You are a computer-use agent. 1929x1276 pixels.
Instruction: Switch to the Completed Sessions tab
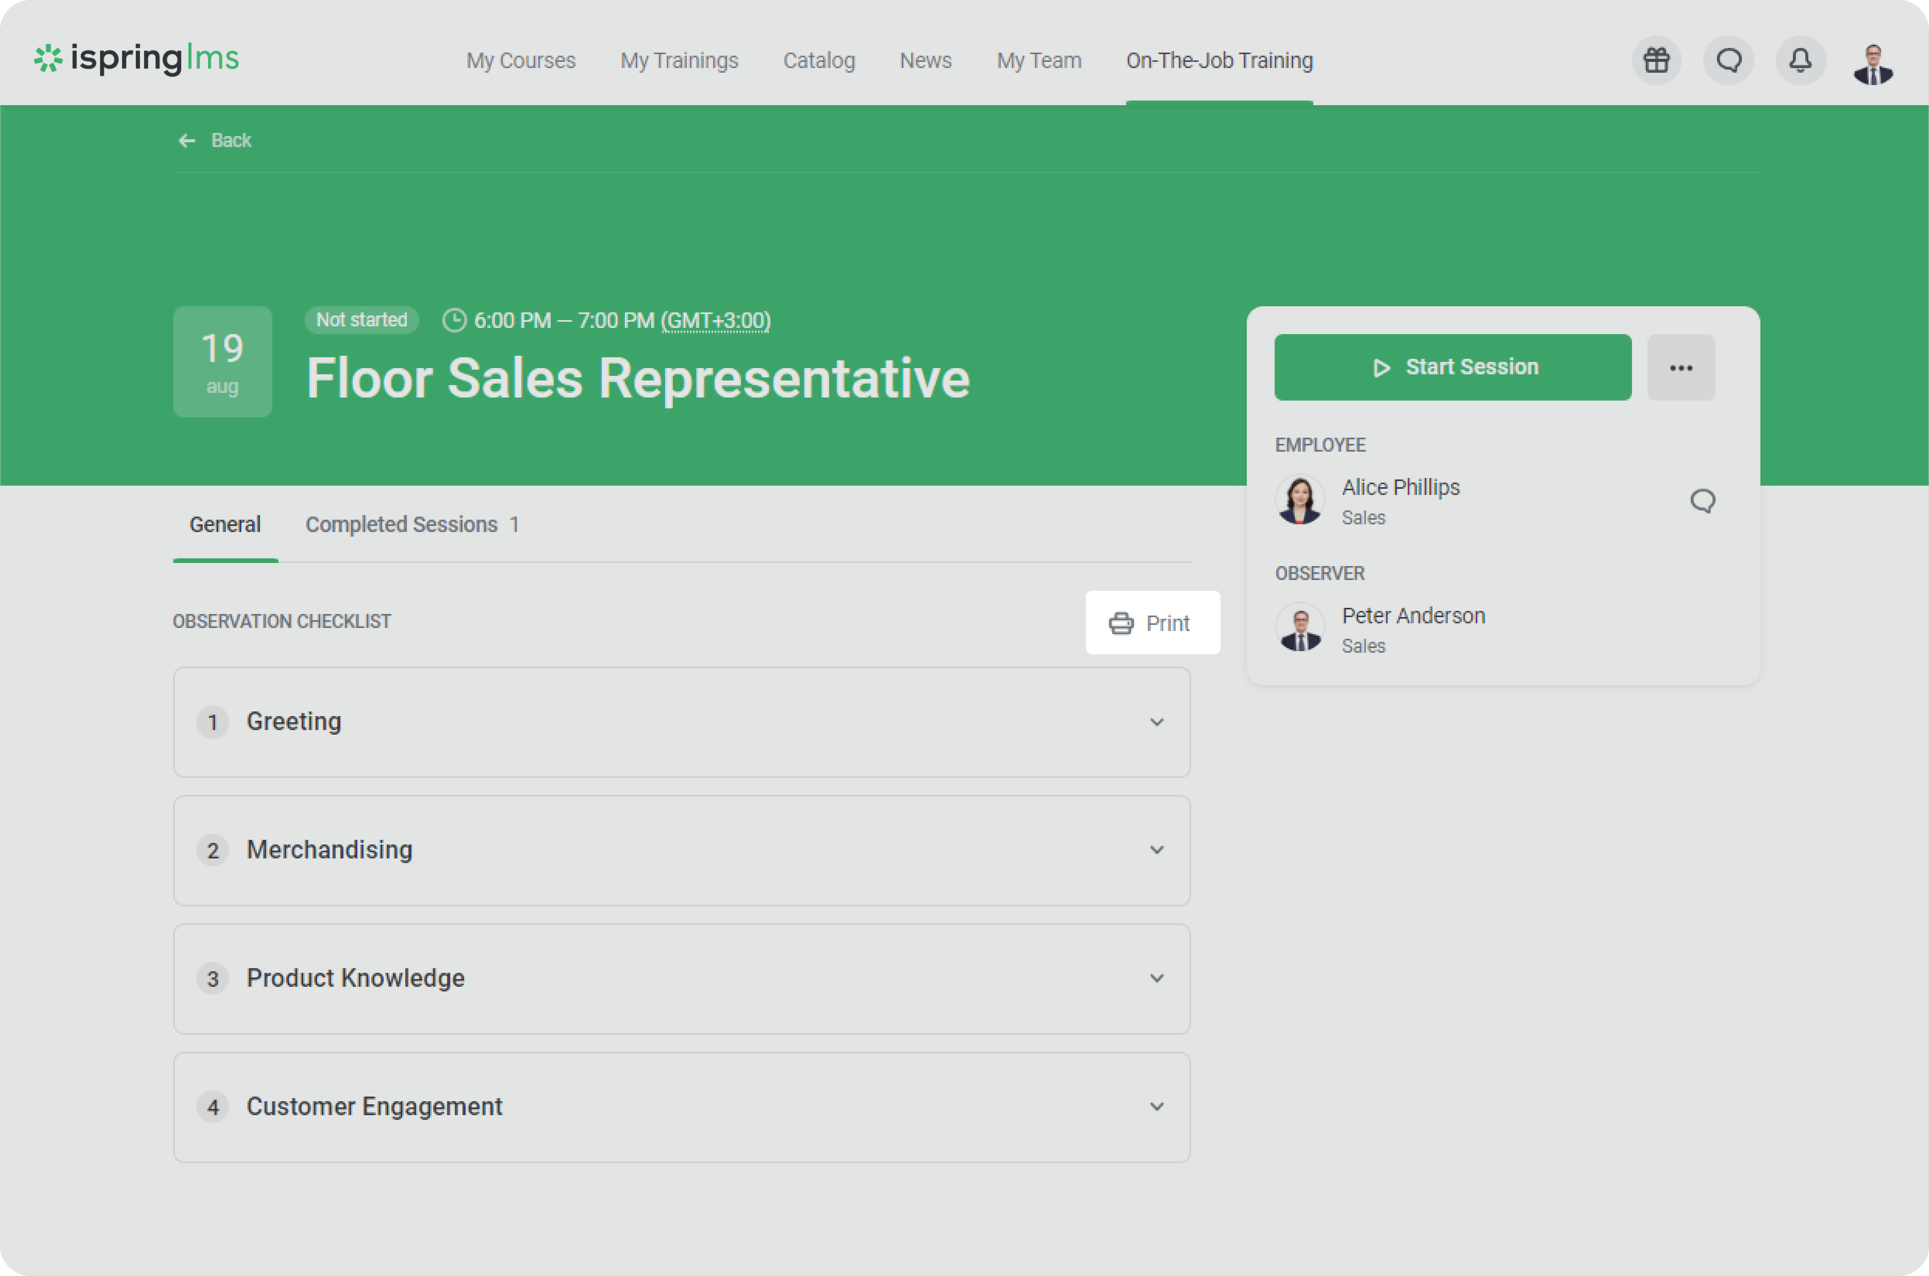(411, 525)
